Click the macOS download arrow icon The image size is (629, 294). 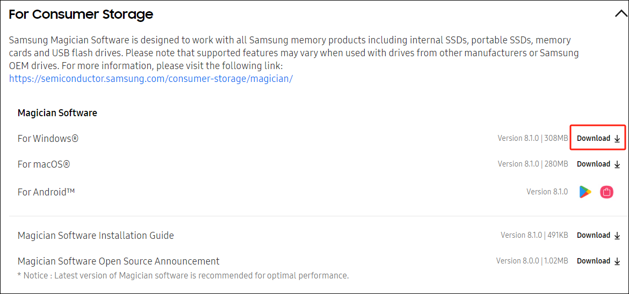coord(617,164)
